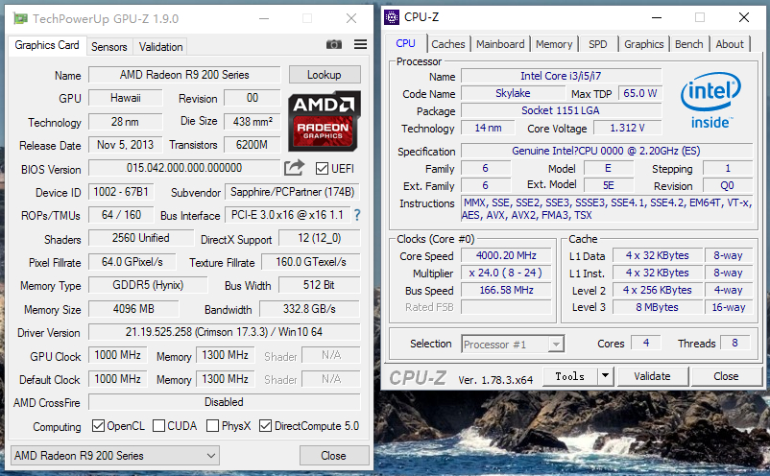770x476 pixels.
Task: Click the CPU instructions list text
Action: coord(607,209)
